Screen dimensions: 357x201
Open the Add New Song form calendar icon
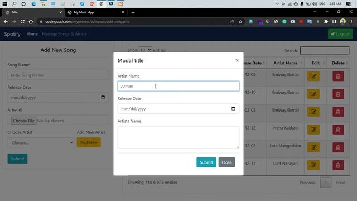coord(103,97)
